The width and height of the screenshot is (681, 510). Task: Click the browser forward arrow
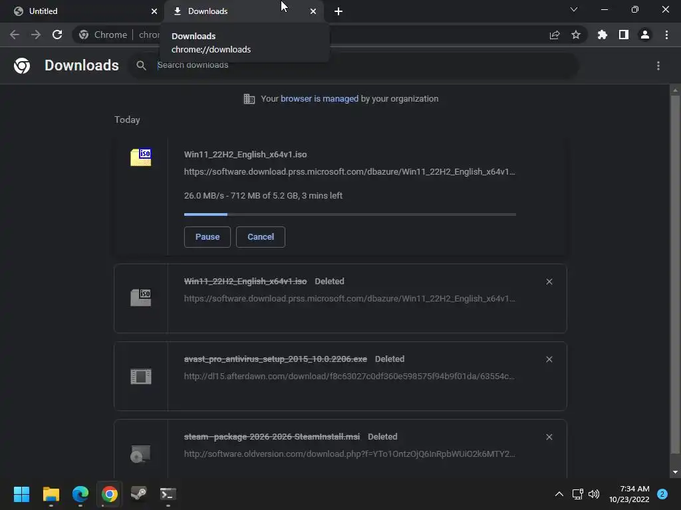click(36, 35)
